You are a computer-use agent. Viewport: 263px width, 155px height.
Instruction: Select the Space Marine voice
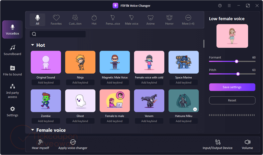click(x=183, y=62)
